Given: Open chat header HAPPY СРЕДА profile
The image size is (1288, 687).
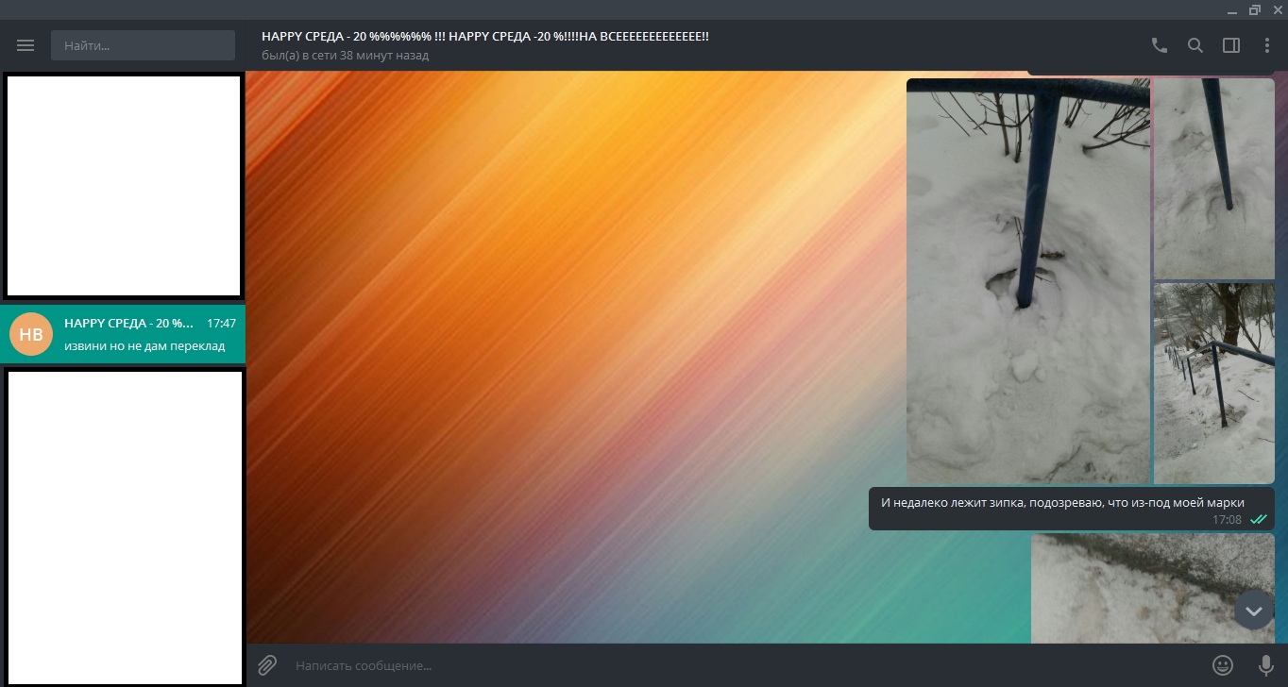Looking at the screenshot, I should pyautogui.click(x=485, y=36).
